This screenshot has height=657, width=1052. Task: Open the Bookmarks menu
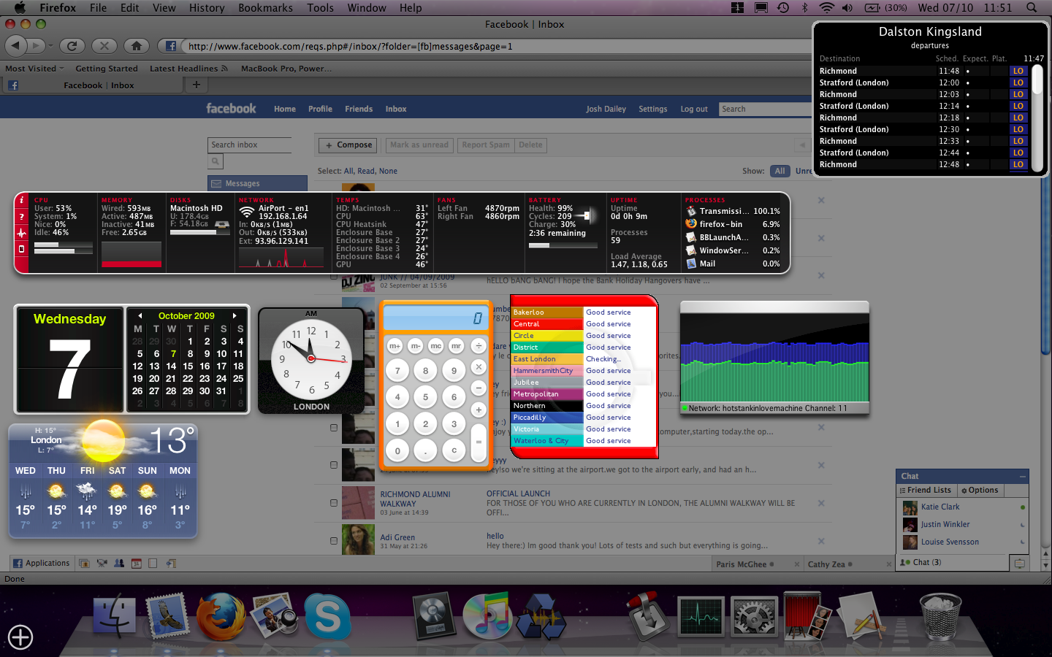click(265, 8)
